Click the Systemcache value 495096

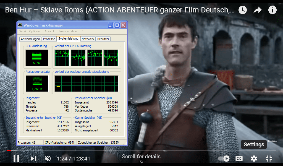tap(113, 111)
